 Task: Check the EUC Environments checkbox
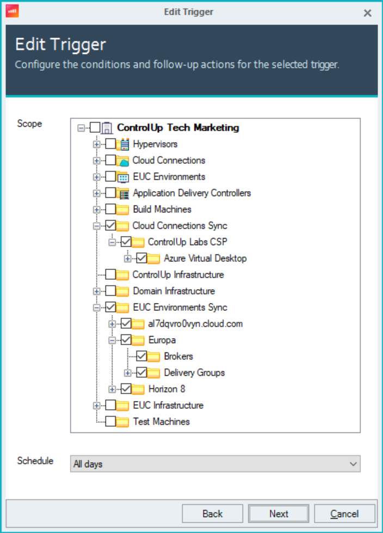coord(110,176)
